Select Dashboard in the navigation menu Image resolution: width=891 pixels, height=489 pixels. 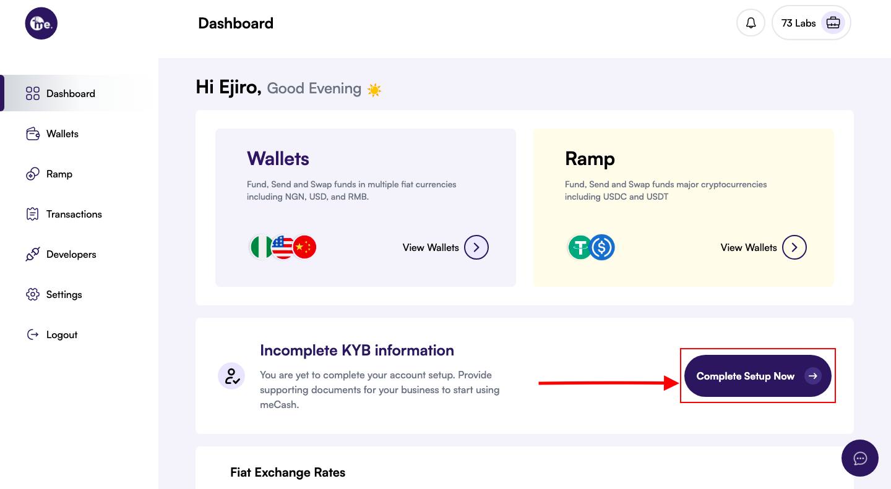tap(70, 93)
